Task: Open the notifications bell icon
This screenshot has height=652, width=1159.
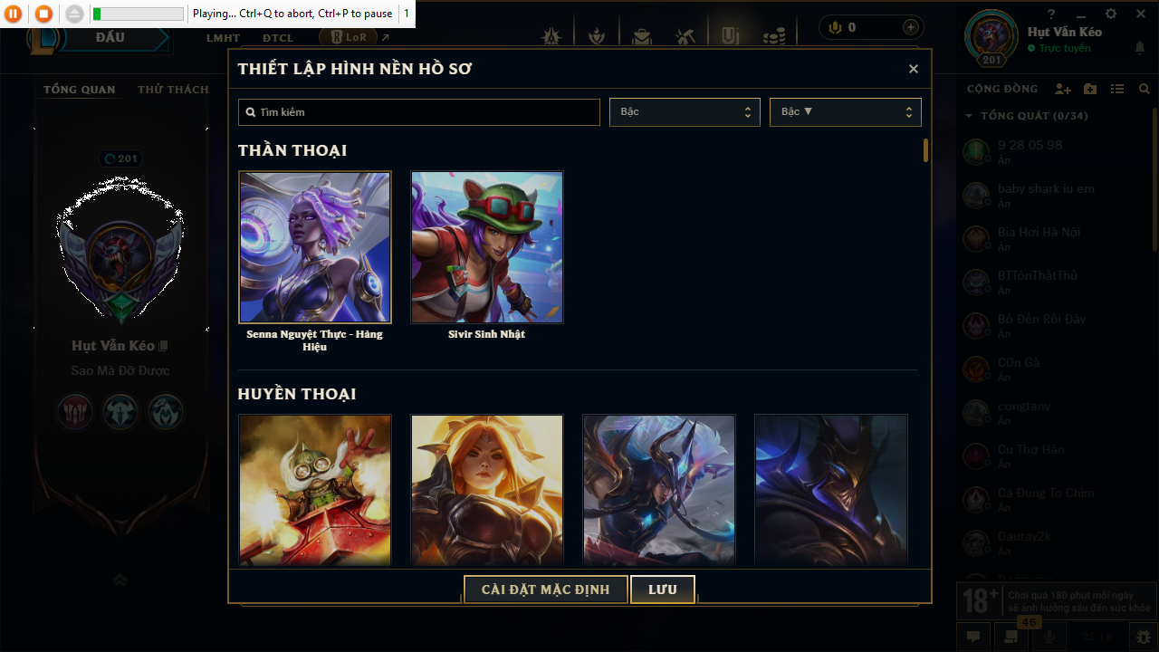Action: [1140, 47]
